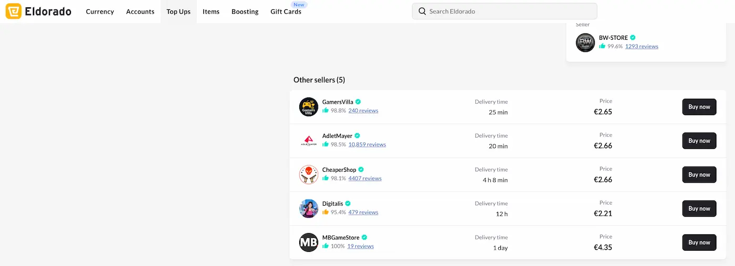735x266 pixels.
Task: Open the CheaperShop seller avatar
Action: coord(309,174)
